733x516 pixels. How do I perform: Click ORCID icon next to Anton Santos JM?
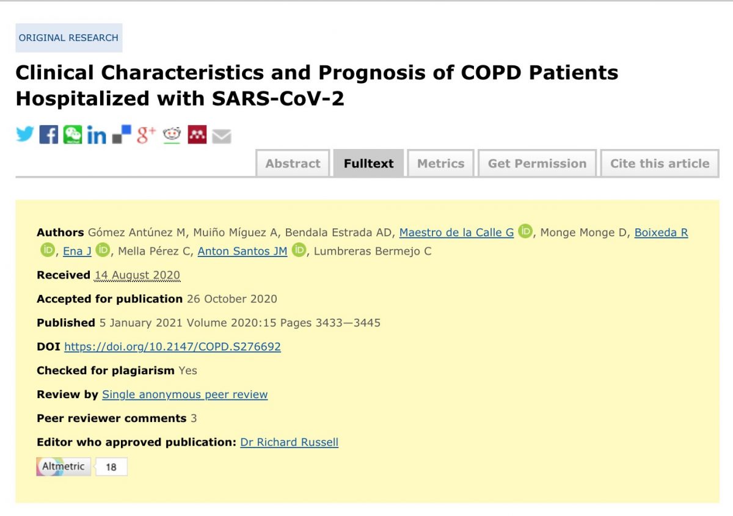click(299, 250)
